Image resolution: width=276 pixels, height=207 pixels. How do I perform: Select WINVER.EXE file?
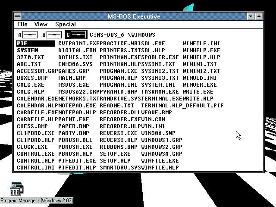[x=199, y=85]
